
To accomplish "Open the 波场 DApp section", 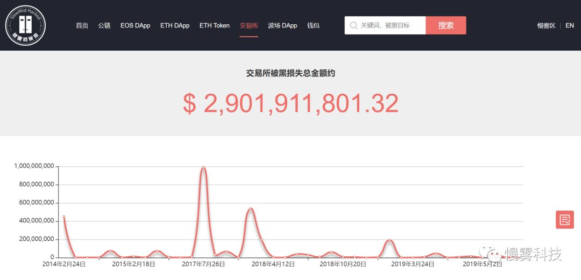I will (x=282, y=25).
